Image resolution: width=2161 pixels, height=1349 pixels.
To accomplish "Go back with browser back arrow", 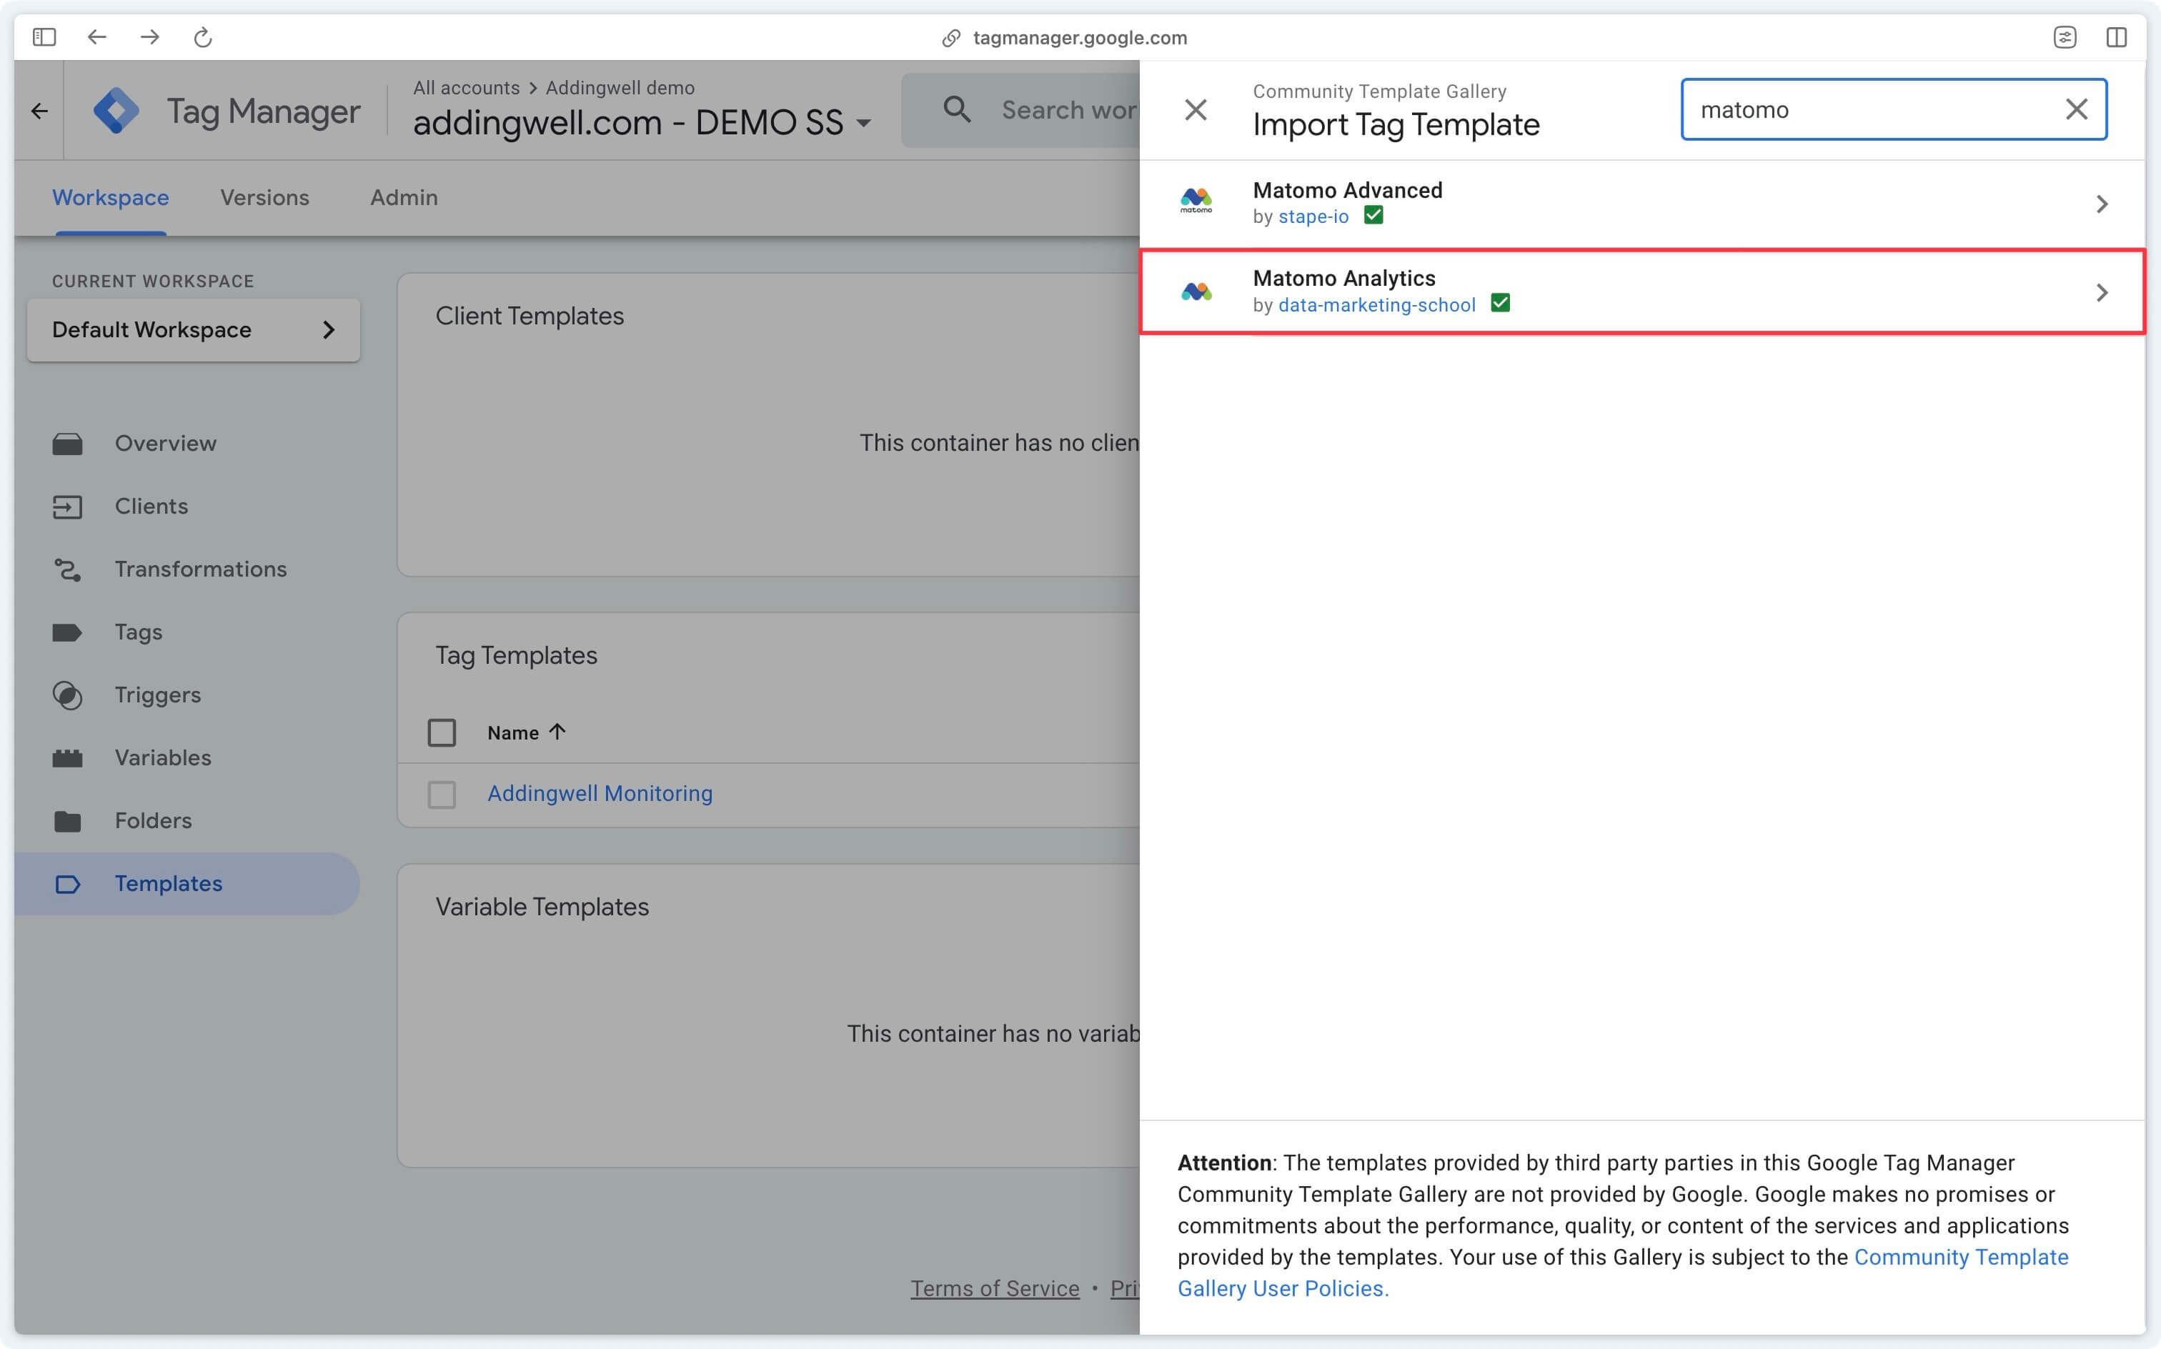I will (96, 36).
